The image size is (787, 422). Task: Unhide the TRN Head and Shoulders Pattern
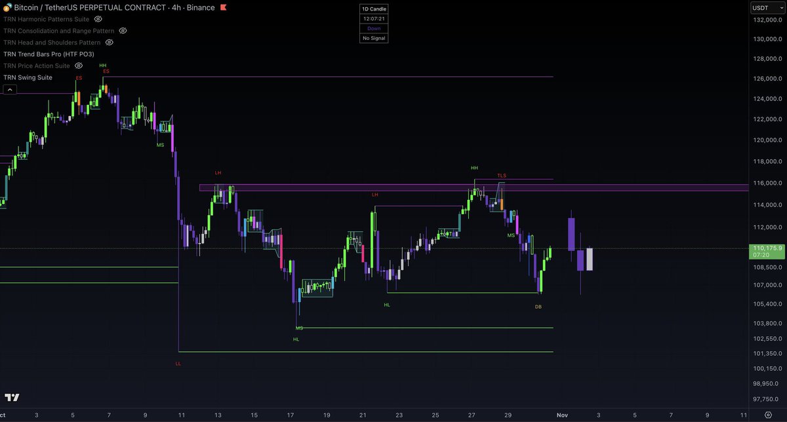point(110,43)
